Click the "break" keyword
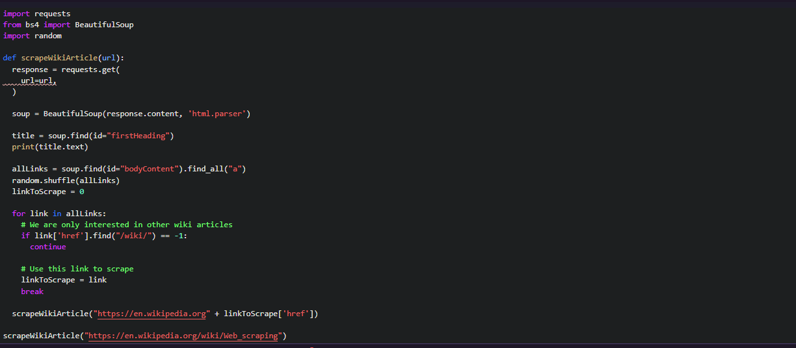796x348 pixels. tap(33, 292)
